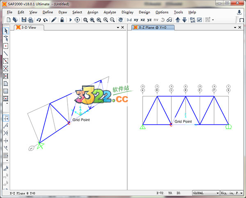Screen dimensions: 246x198
Task: Open the Analyze menu
Action: (109, 12)
